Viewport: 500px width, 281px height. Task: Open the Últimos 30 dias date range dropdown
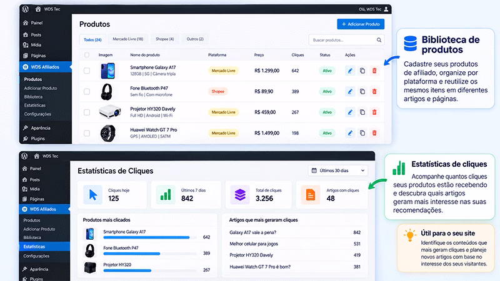point(338,170)
